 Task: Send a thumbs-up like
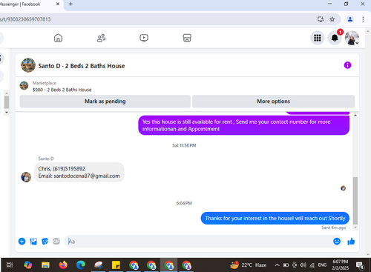click(x=351, y=242)
